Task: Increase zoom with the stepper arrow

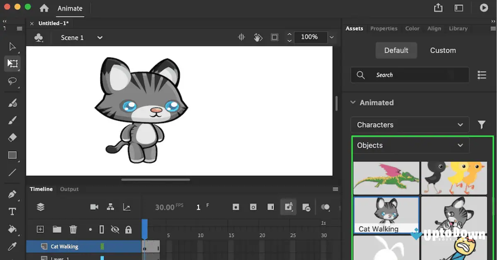Action: 289,35
